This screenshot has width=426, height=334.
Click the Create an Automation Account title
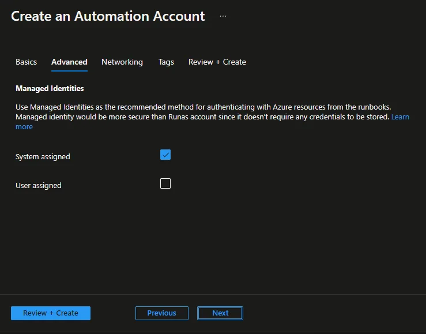point(108,16)
